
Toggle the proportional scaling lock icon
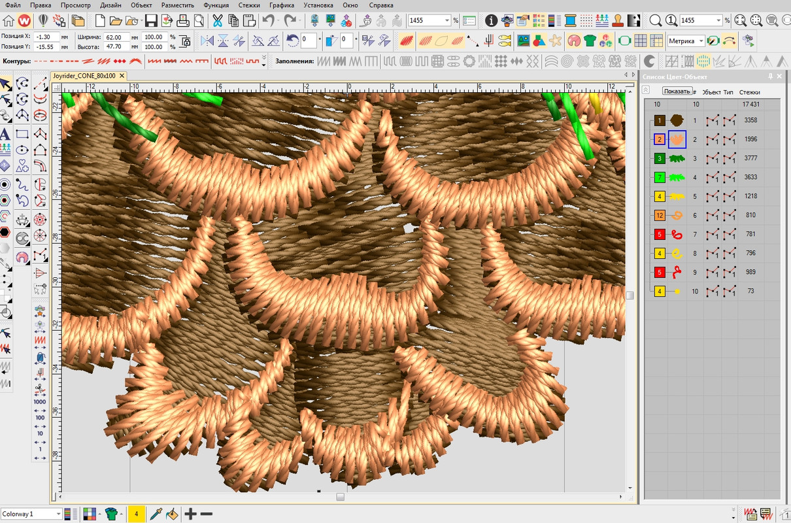pos(185,42)
